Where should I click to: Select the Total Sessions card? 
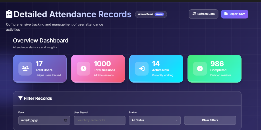[98, 69]
